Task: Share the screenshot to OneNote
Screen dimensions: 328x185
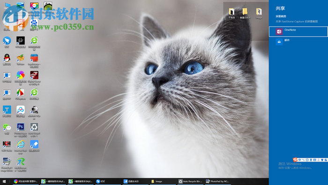Action: pyautogui.click(x=298, y=31)
